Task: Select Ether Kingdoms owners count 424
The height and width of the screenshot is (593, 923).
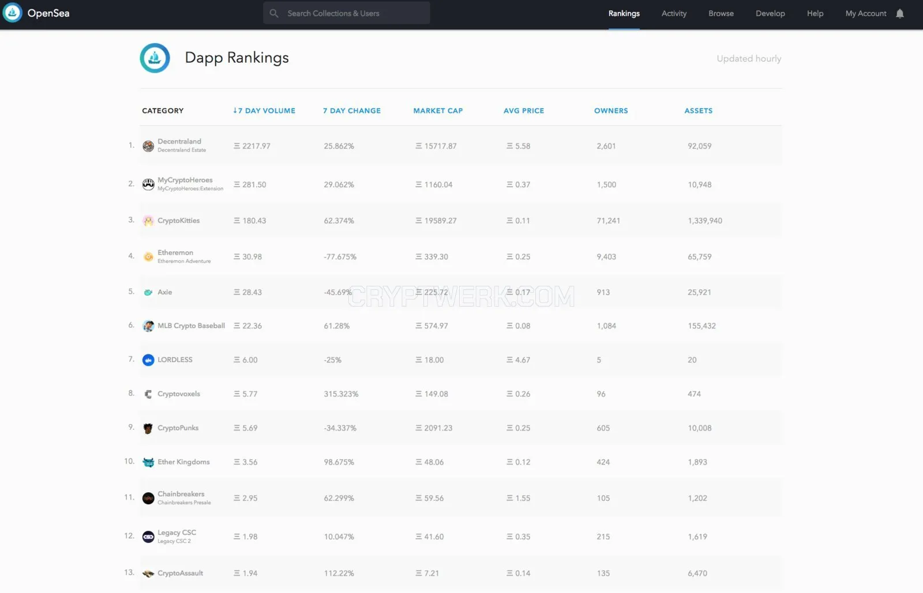Action: [603, 462]
